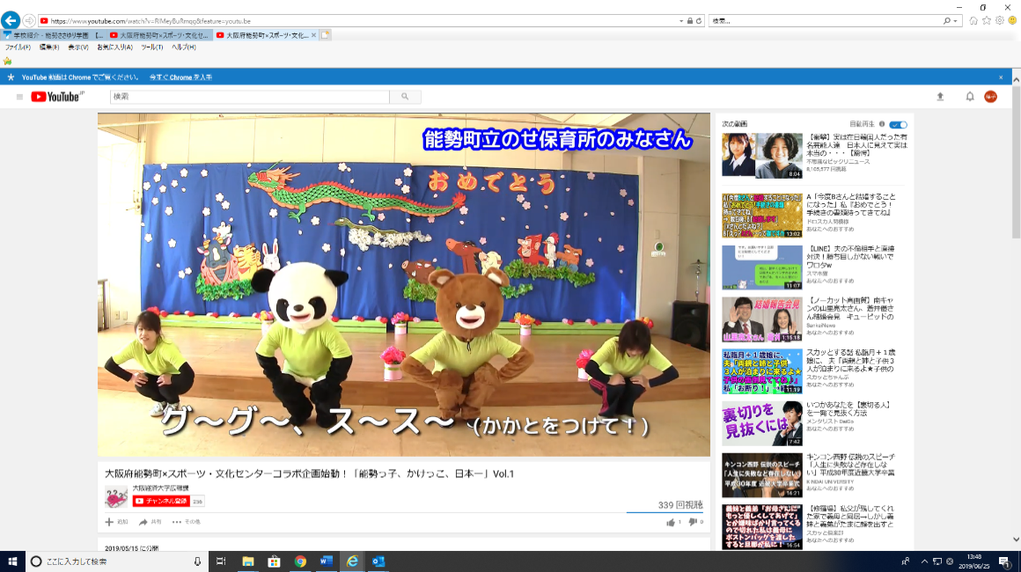Click the 共有 share button below video
The image size is (1021, 572).
click(151, 522)
